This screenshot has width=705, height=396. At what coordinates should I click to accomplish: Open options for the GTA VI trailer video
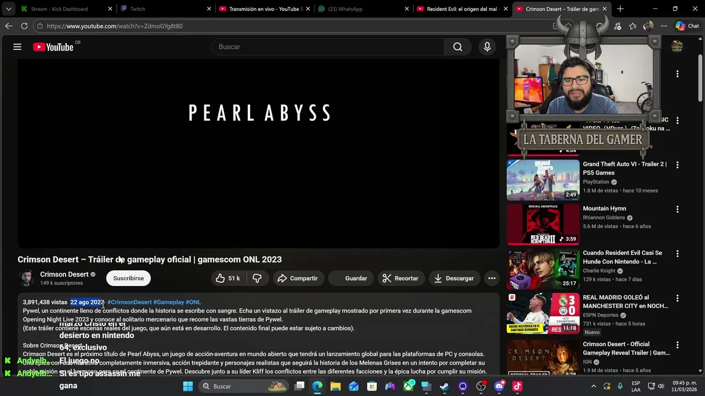coord(677,164)
